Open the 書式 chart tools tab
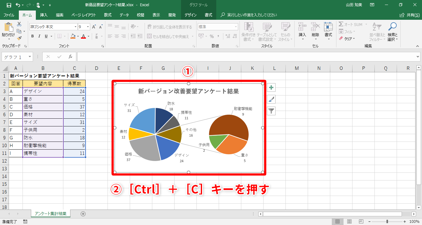Viewport: 422px width, 225px height. [x=209, y=15]
